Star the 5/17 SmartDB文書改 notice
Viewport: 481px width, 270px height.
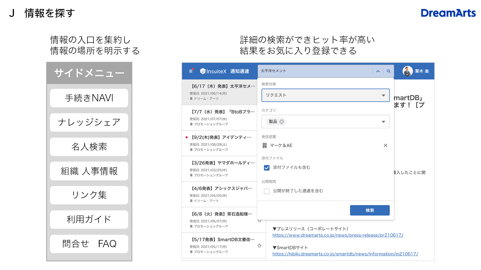click(259, 246)
